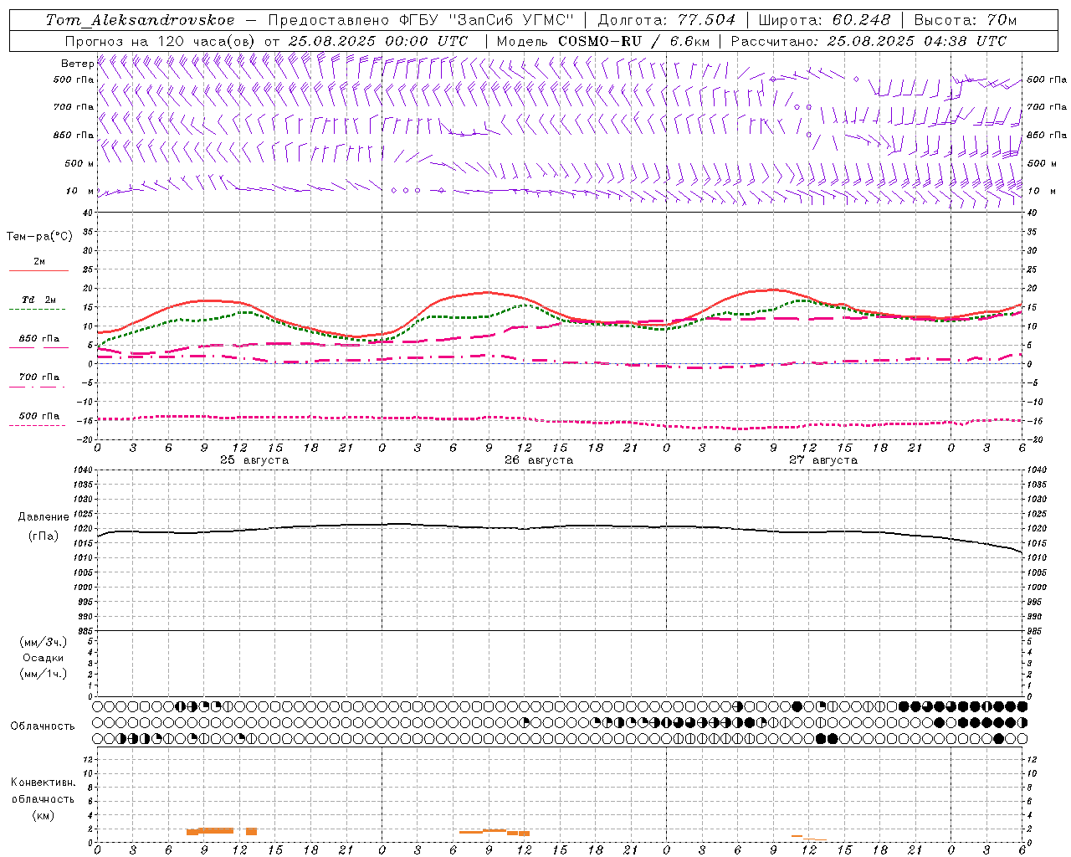The height and width of the screenshot is (857, 1071).
Task: Click the '(мм/1ч.)' precipitation unit label
Action: [44, 674]
